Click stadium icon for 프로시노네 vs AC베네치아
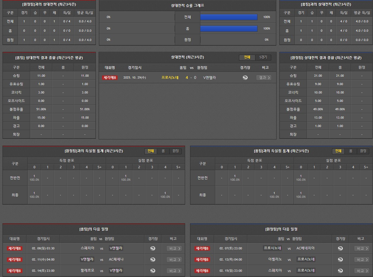 pos(340,248)
